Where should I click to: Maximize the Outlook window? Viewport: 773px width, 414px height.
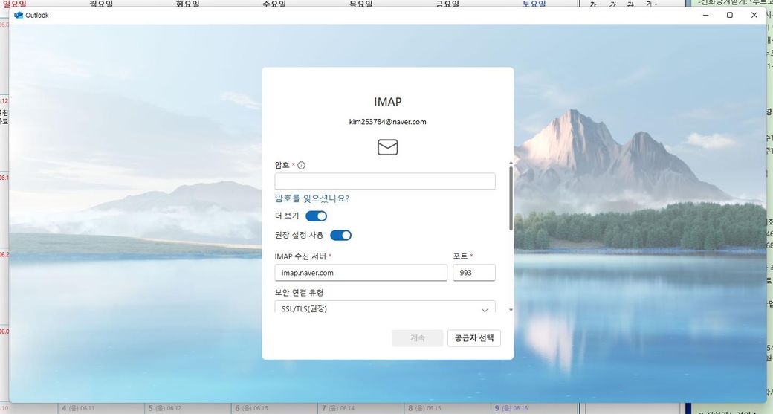click(x=730, y=15)
